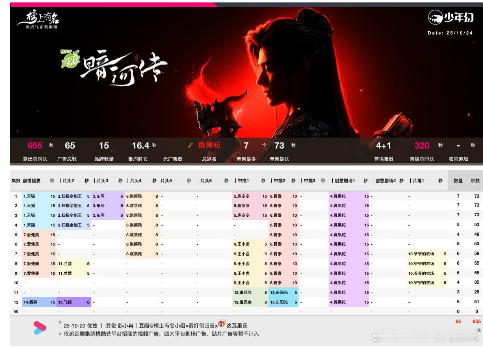Click the 中插1 column header
The image size is (483, 347).
(x=243, y=181)
